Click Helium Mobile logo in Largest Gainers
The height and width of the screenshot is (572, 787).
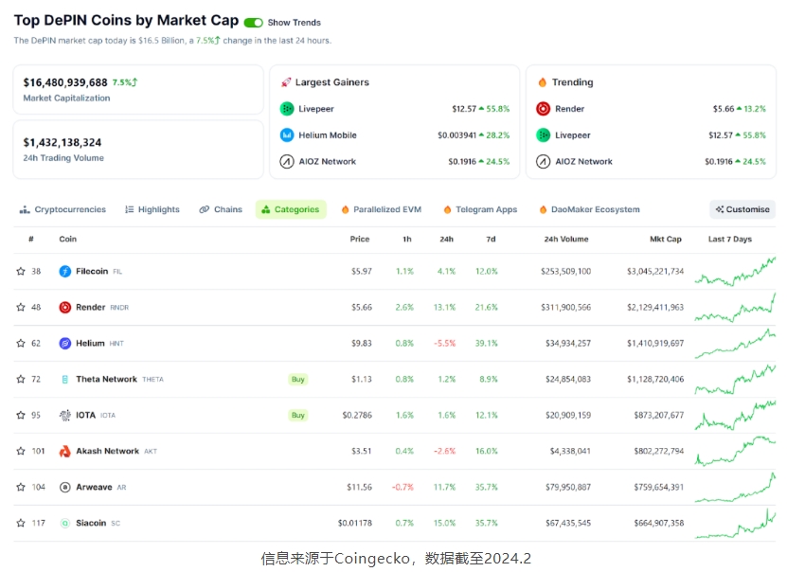coord(287,135)
